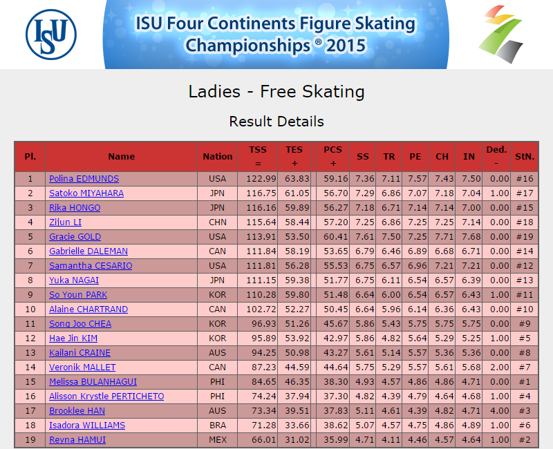Open So Youn PARK skater link

(78, 294)
